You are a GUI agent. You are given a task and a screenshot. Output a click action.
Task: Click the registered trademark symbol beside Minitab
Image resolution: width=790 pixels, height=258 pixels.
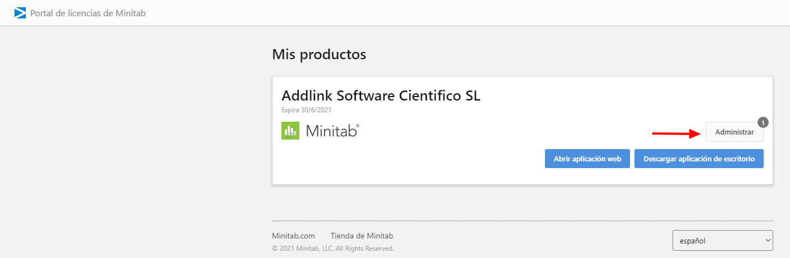358,126
